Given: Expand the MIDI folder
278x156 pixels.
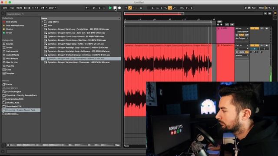Looking at the screenshot, I should click(x=43, y=26).
